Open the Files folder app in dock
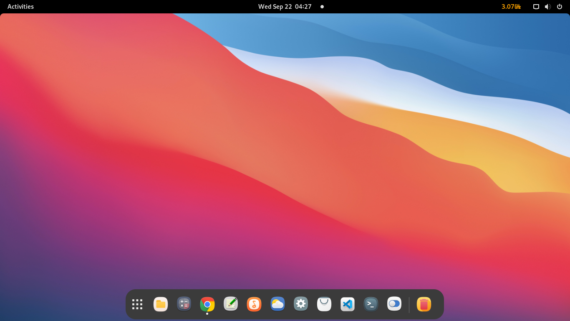This screenshot has height=321, width=570. pos(161,304)
